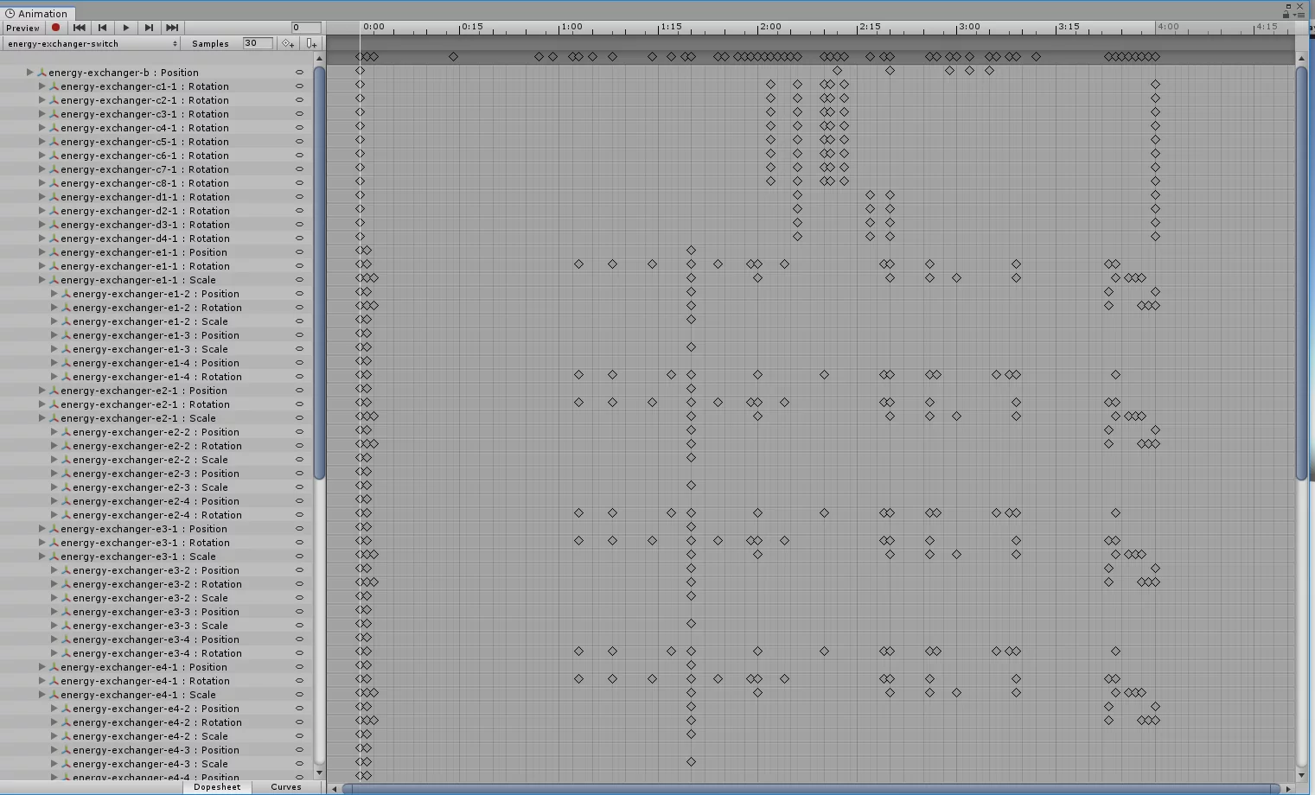Viewport: 1315px width, 795px height.
Task: Click the horizontal timeline scrollbar thumb
Action: 810,788
